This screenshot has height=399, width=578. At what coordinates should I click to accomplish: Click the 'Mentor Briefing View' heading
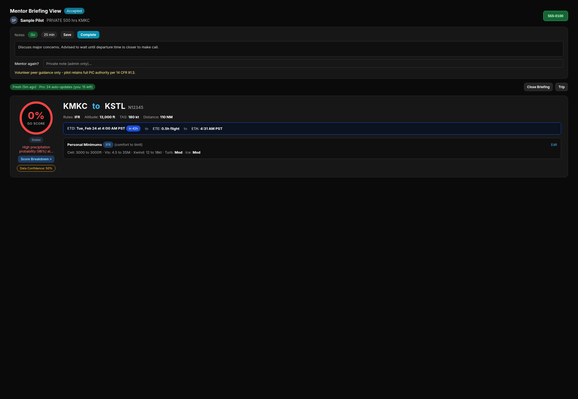click(36, 11)
